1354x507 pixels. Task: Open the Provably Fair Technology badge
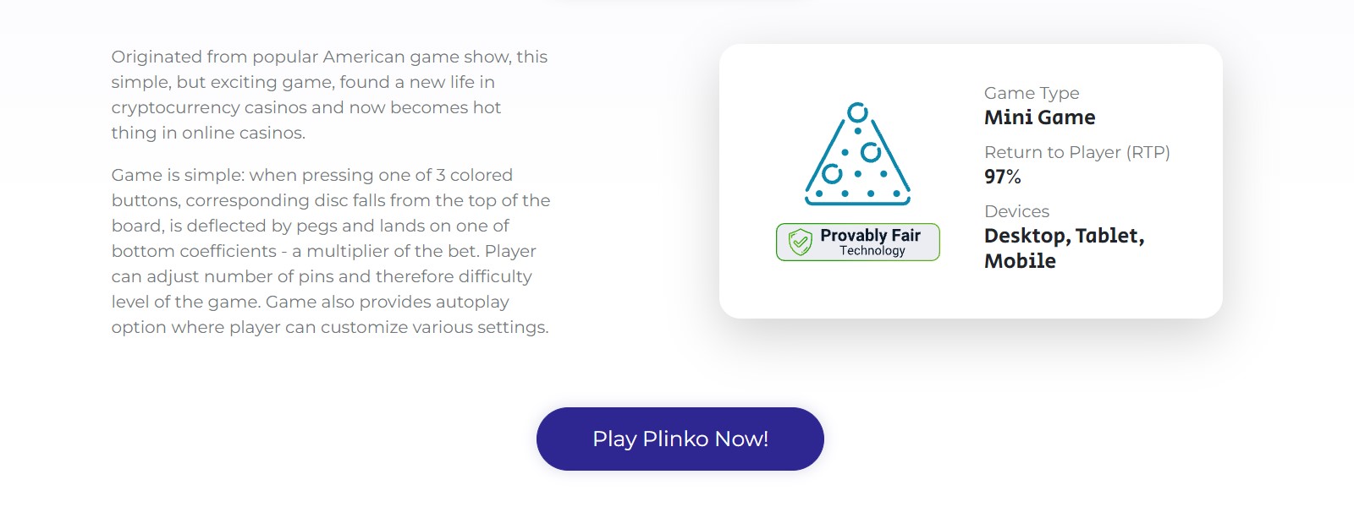[858, 243]
